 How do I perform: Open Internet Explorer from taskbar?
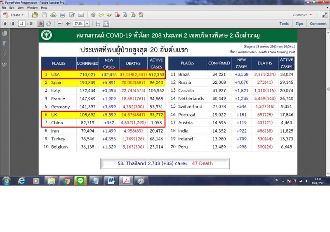(22, 181)
